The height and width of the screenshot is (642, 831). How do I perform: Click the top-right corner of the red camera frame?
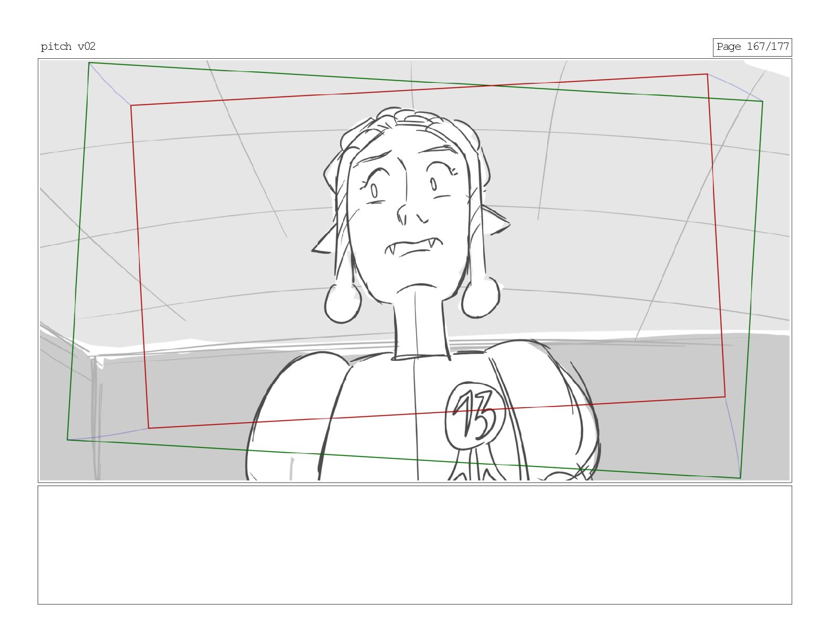[707, 74]
